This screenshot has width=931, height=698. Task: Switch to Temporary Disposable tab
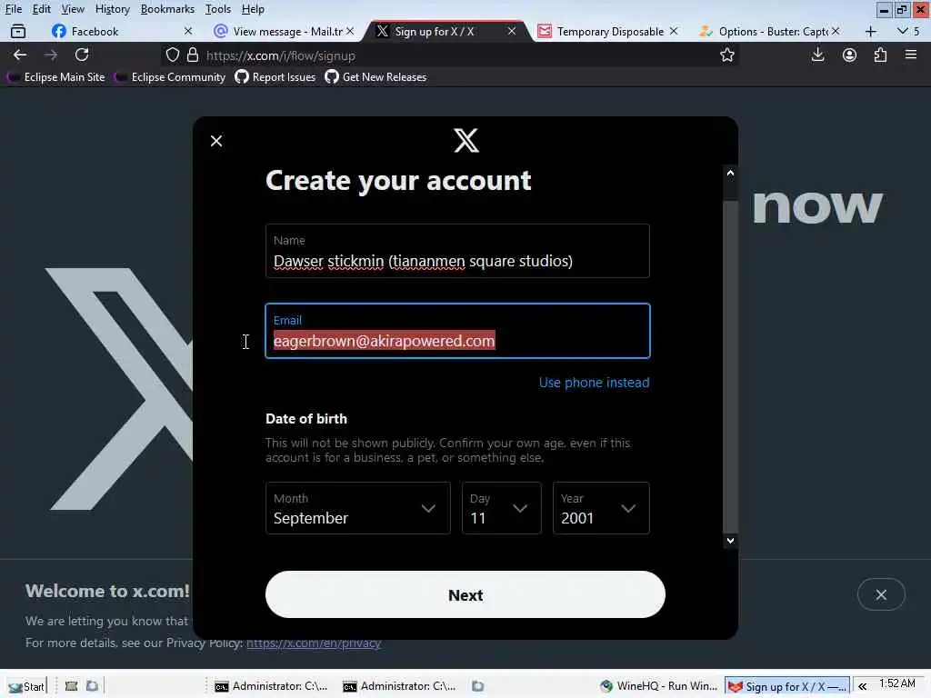608,32
